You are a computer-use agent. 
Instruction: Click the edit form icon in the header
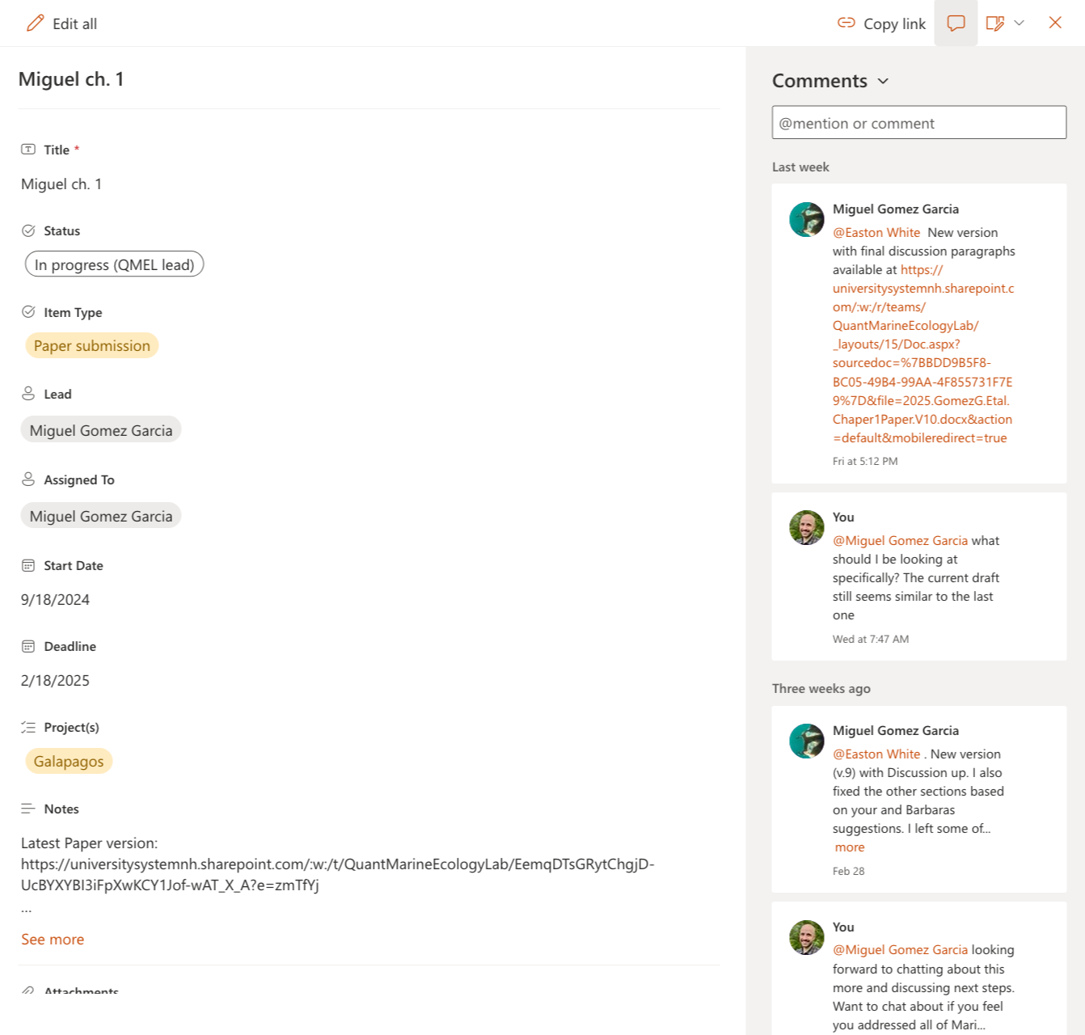click(x=995, y=23)
